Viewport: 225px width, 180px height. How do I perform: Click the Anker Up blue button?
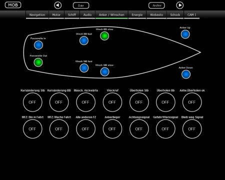click(x=185, y=34)
